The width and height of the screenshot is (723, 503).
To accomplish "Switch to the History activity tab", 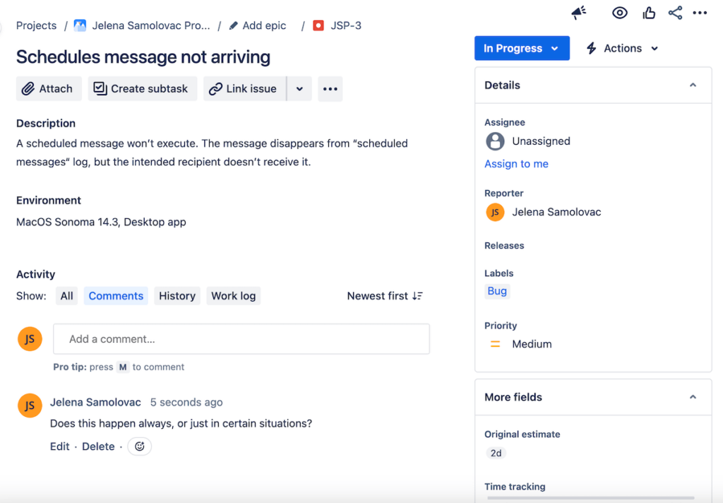I will tap(177, 295).
